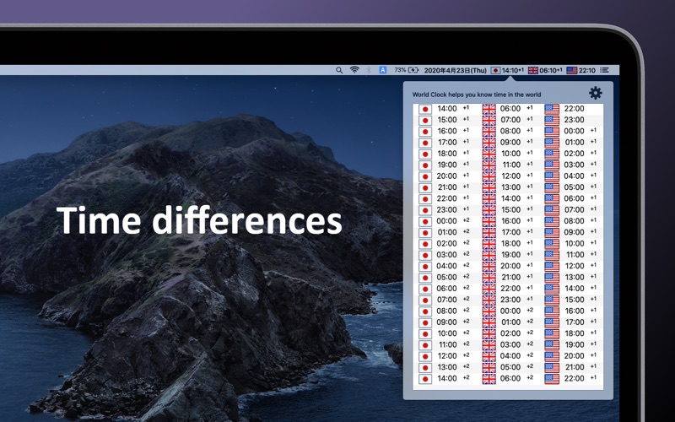
Task: Open Notification Center list icon
Action: click(x=604, y=70)
